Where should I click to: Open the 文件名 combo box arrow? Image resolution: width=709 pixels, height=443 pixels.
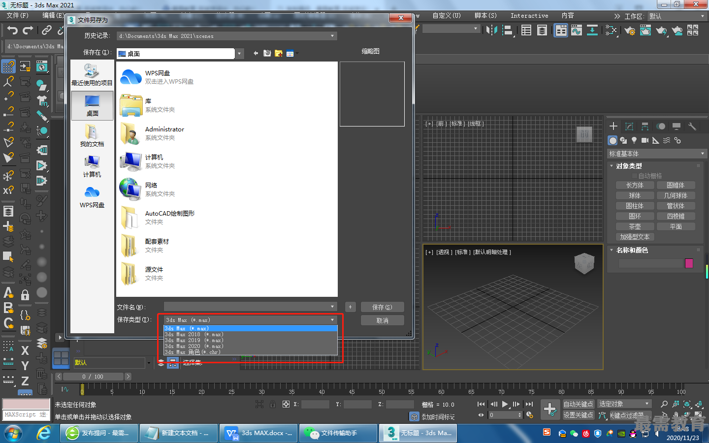tap(332, 307)
